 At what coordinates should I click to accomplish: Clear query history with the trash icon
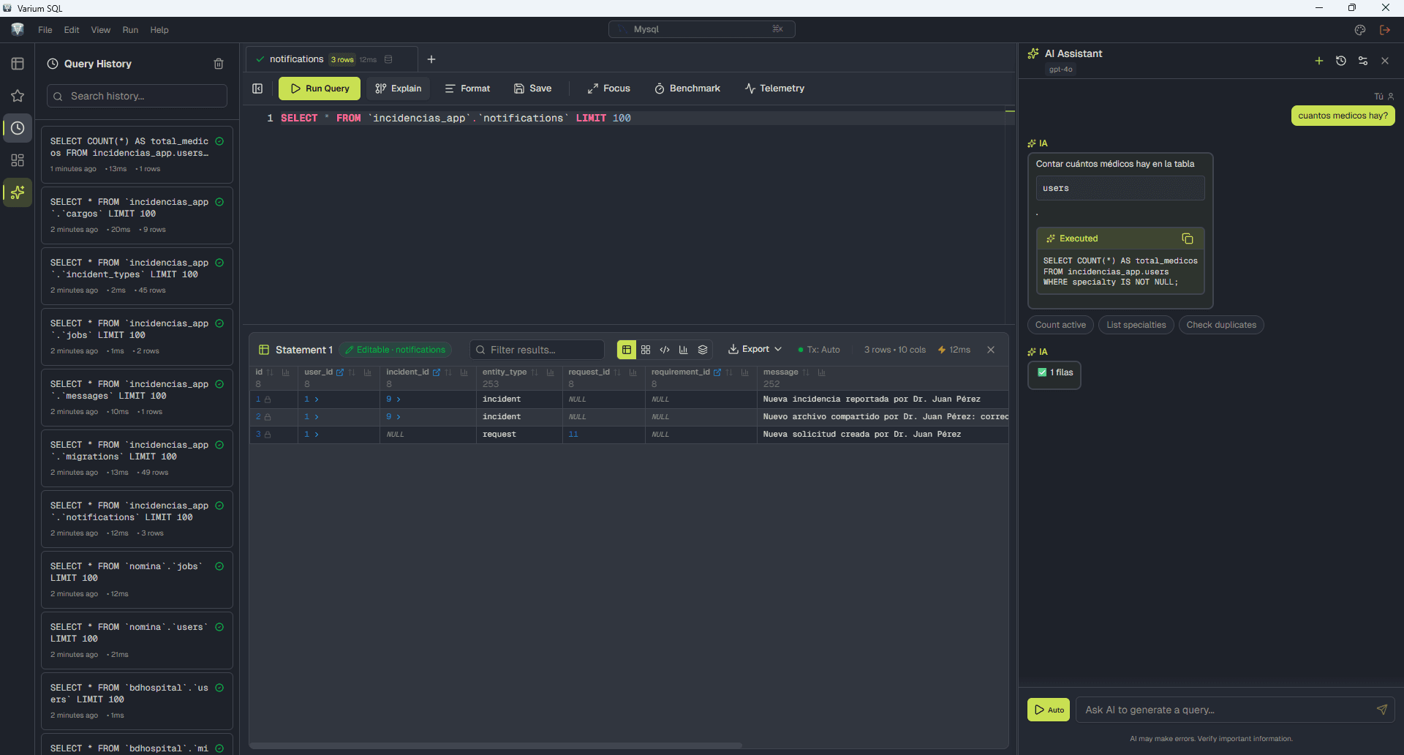(218, 64)
